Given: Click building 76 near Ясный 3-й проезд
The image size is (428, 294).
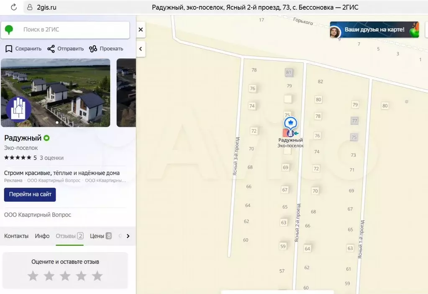Looking at the screenshot, I should [x=252, y=88].
